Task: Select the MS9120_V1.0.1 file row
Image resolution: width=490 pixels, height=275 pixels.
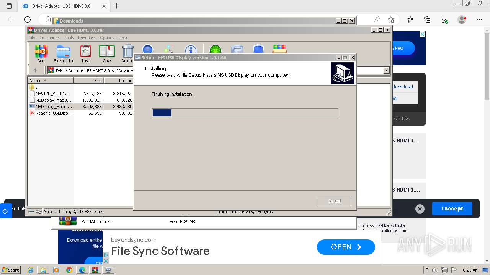Action: pyautogui.click(x=80, y=93)
